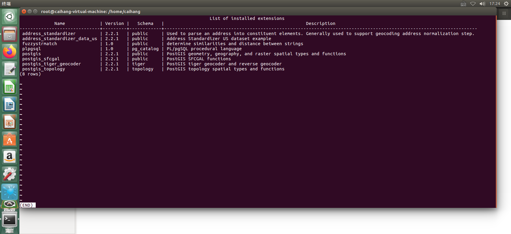Open the volume indicator
The image size is (511, 234).
pyautogui.click(x=482, y=4)
